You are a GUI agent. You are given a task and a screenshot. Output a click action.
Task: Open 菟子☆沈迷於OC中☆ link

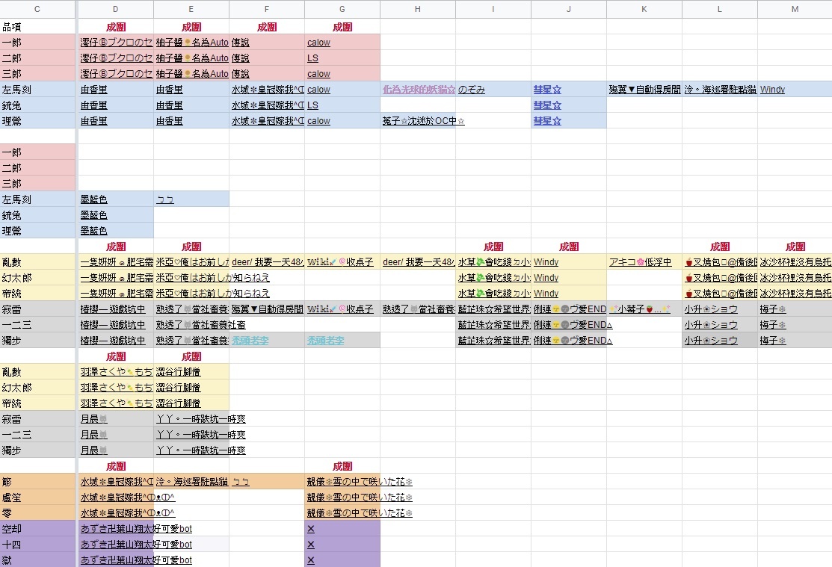pyautogui.click(x=423, y=121)
